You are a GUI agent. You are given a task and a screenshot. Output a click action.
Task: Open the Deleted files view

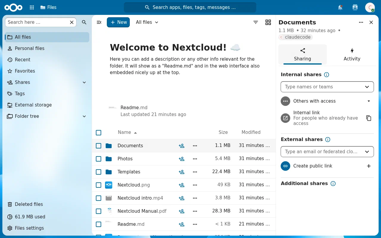[x=47, y=204]
